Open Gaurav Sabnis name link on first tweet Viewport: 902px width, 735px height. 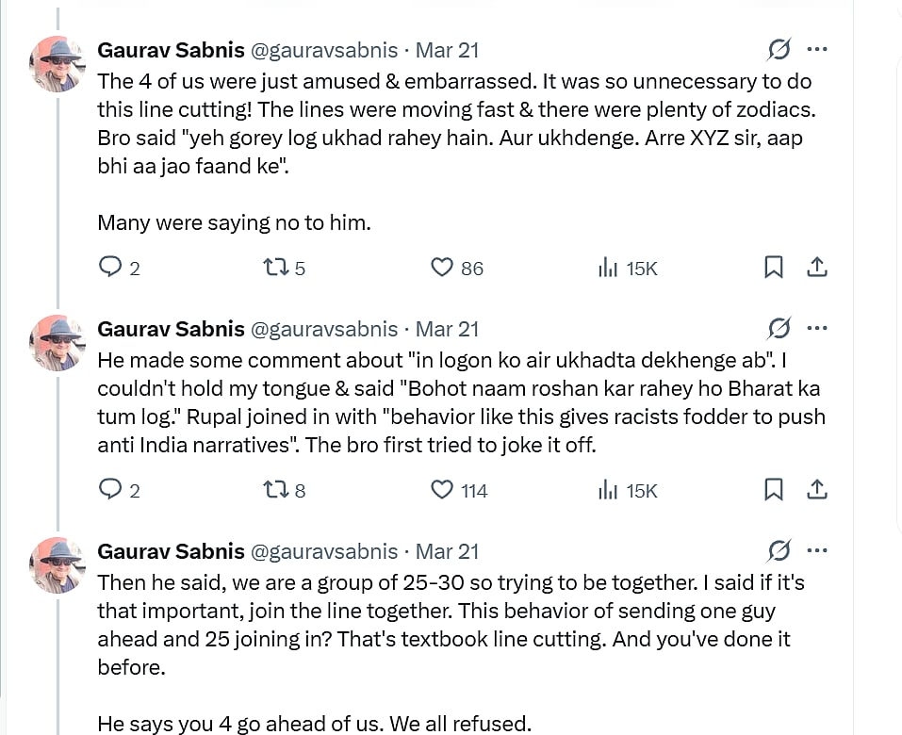(171, 50)
